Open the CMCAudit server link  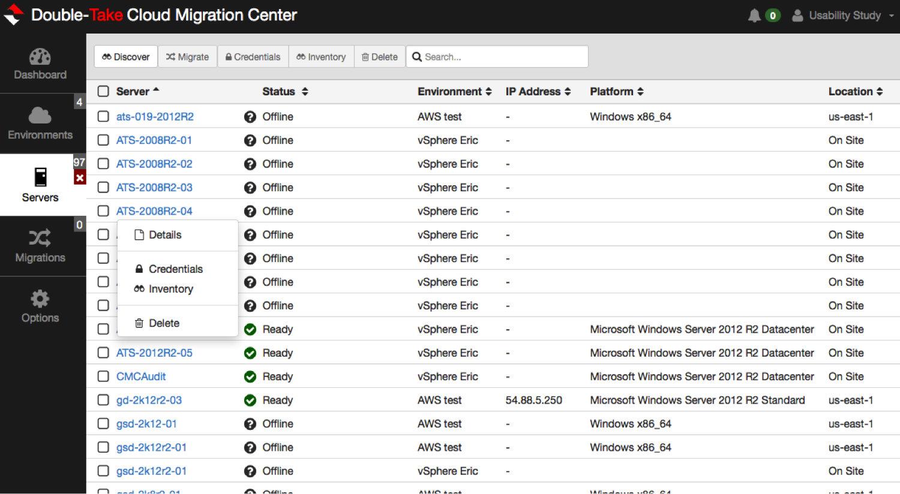141,376
